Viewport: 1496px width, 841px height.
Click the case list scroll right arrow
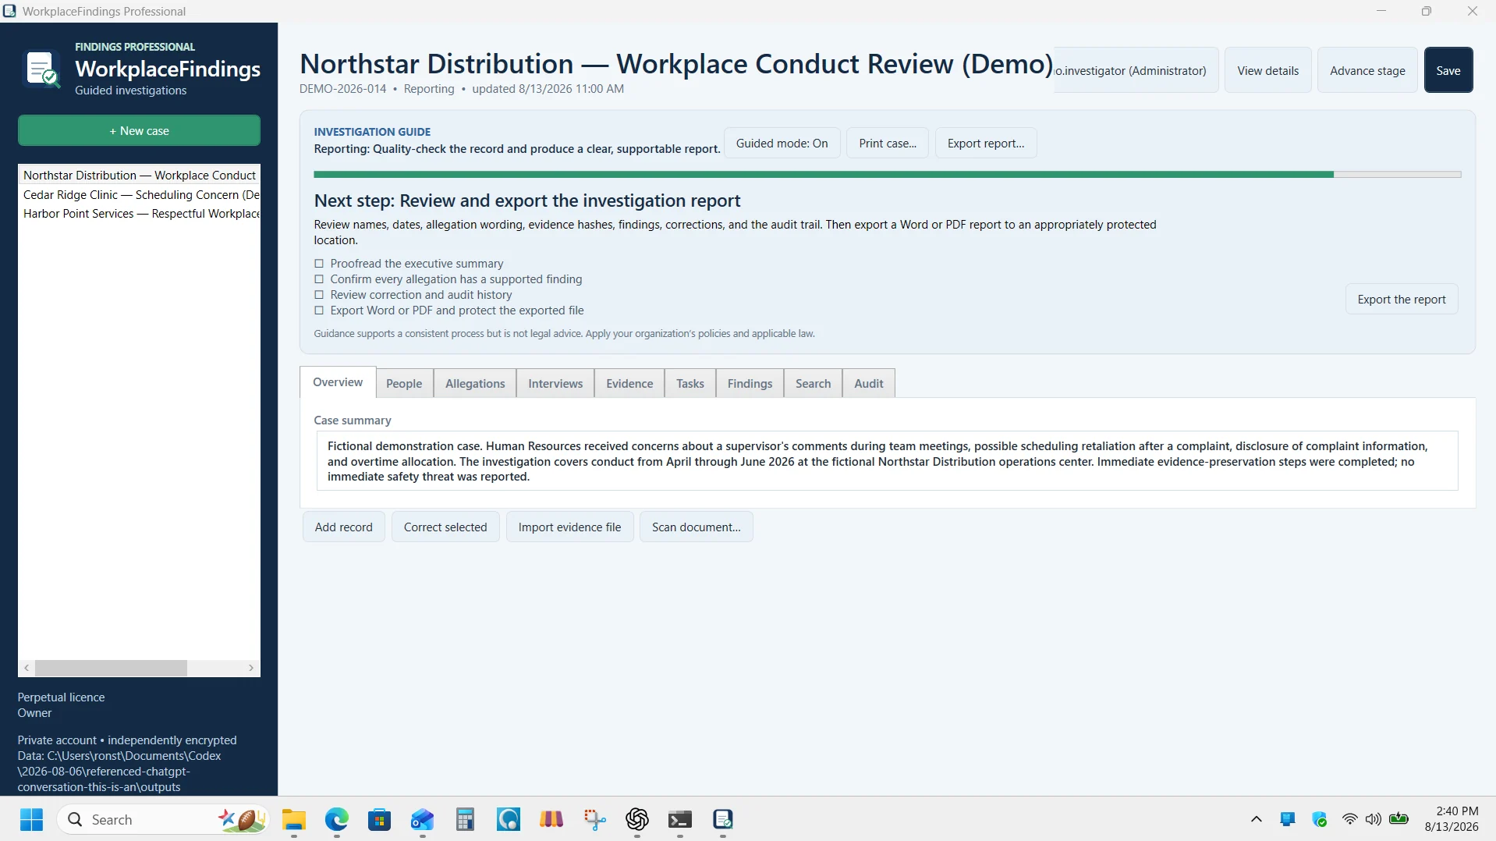tap(251, 668)
